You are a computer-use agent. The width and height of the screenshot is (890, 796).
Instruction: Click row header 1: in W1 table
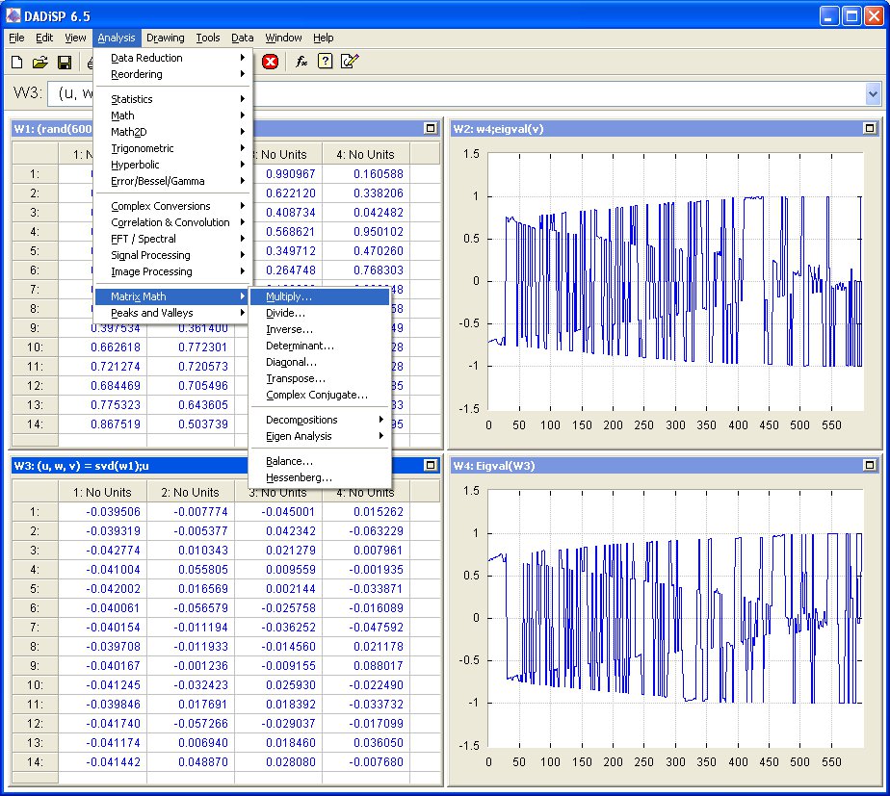tap(36, 174)
